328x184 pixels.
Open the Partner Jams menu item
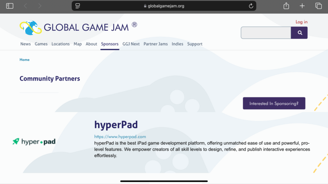pyautogui.click(x=156, y=44)
